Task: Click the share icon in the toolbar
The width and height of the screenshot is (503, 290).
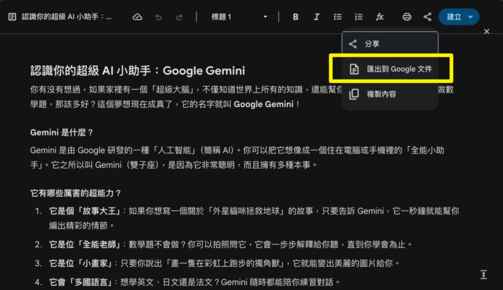Action: (x=428, y=17)
